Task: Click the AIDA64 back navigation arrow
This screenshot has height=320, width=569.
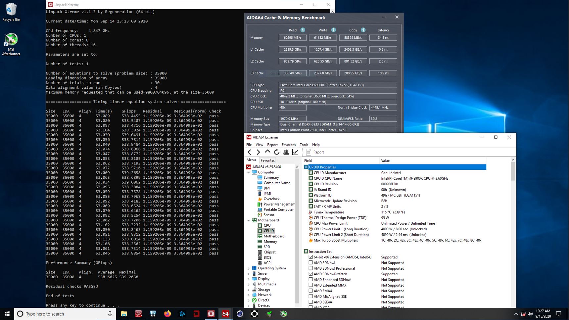Action: 250,152
